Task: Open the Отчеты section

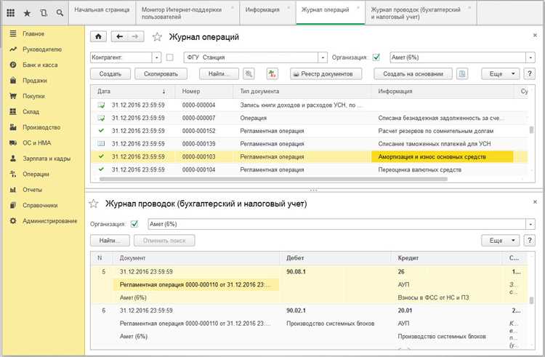Action: (x=32, y=190)
